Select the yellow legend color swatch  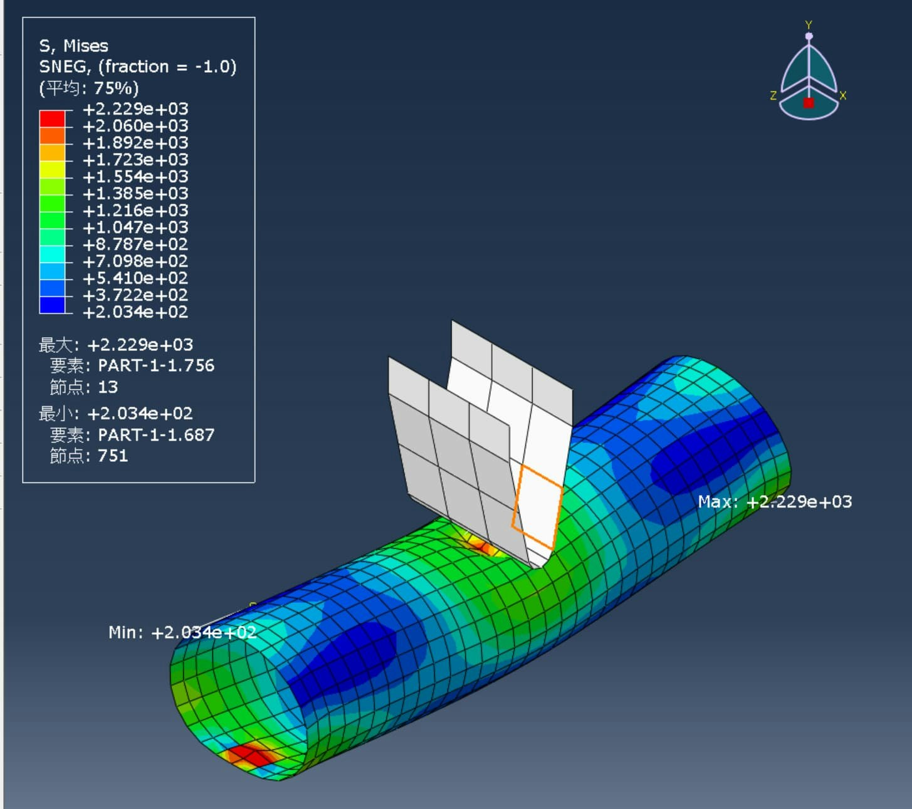pyautogui.click(x=52, y=170)
